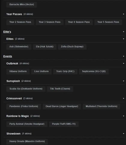Image resolution: width=126 pixels, height=145 pixels.
Task: Collapse the Outbreak section arrow
Action: click(x=124, y=64)
